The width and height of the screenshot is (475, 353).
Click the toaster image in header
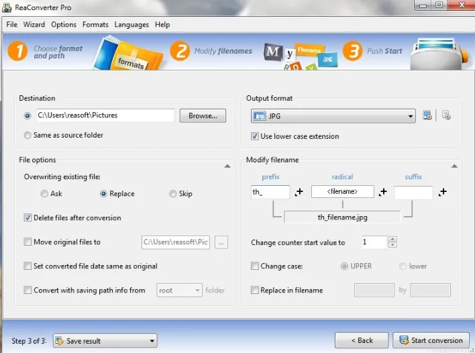point(440,54)
